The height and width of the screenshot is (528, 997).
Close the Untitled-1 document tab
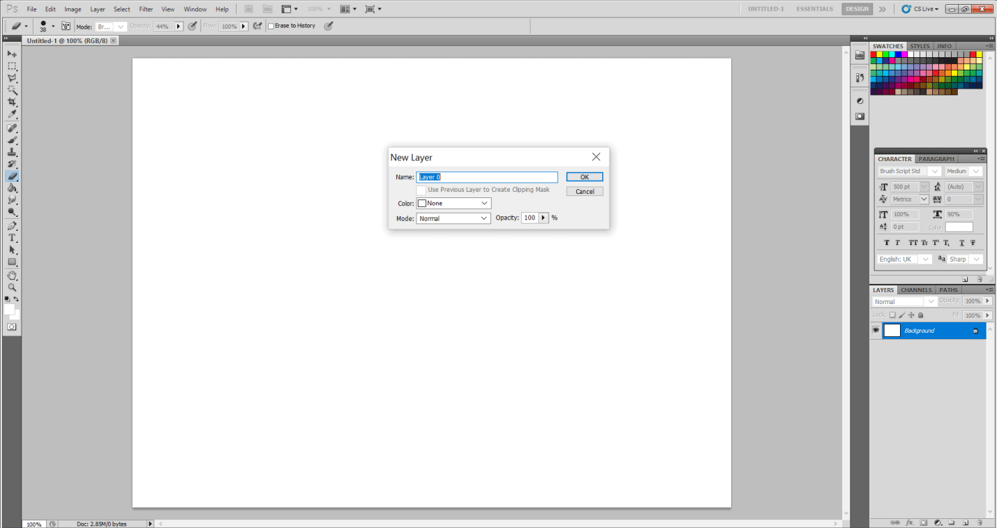[x=114, y=40]
